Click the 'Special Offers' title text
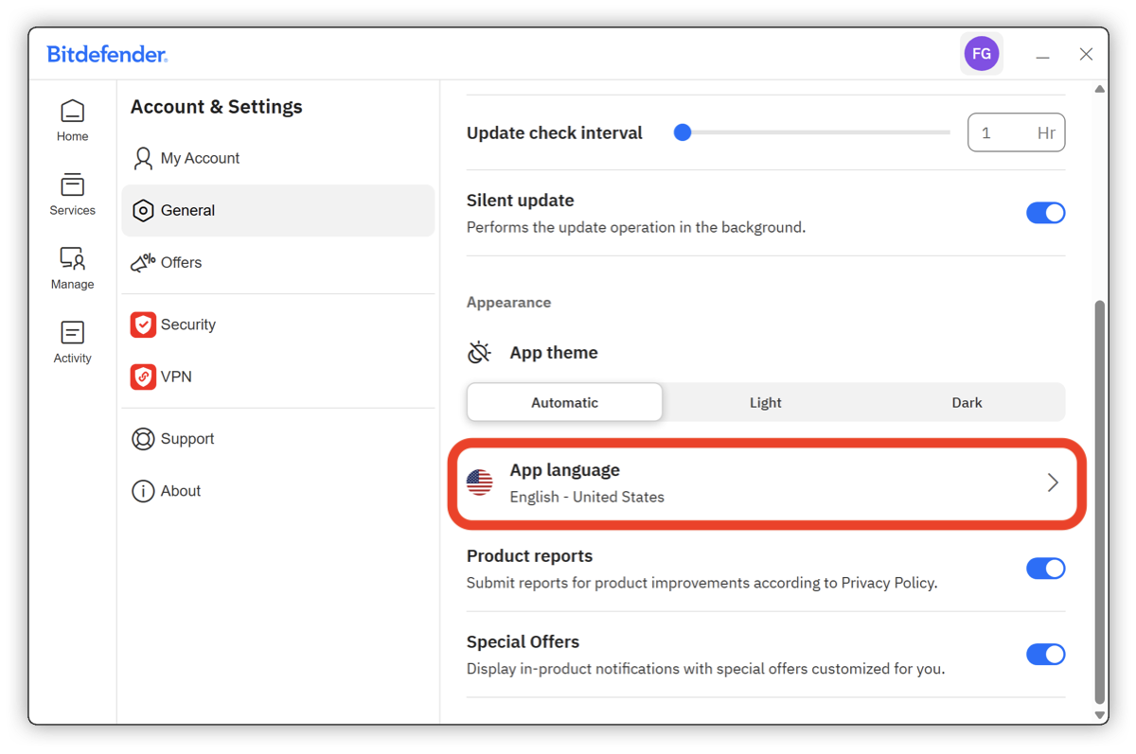Viewport: 1136px width, 754px height. (x=523, y=641)
